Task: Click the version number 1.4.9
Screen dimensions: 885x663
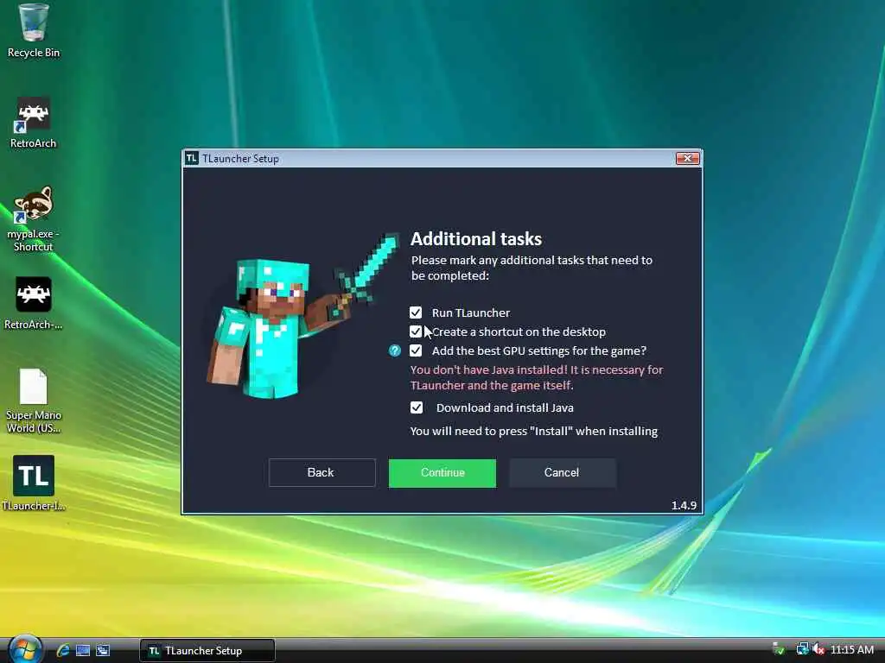Action: [x=684, y=505]
